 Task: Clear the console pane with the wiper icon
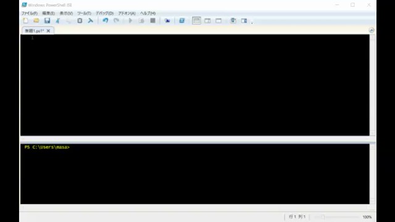point(91,20)
